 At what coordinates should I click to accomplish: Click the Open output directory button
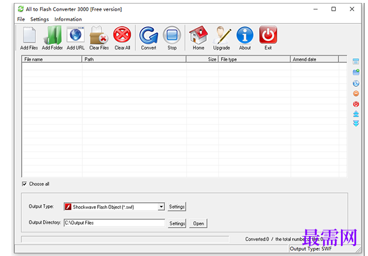(x=198, y=224)
